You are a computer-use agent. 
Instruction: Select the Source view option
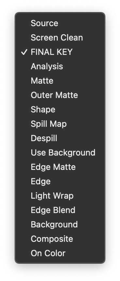pos(60,23)
